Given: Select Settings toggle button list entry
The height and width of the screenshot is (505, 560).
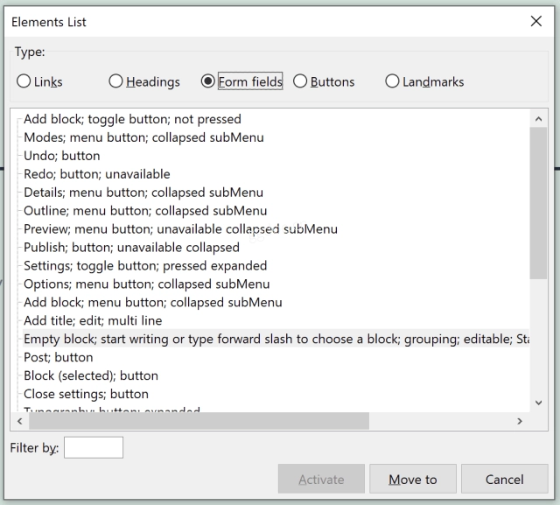Looking at the screenshot, I should (x=145, y=266).
